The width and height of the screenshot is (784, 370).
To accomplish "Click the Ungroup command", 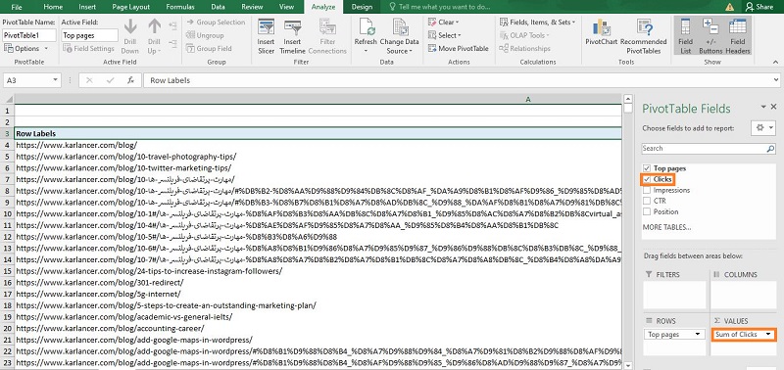I will pos(205,35).
